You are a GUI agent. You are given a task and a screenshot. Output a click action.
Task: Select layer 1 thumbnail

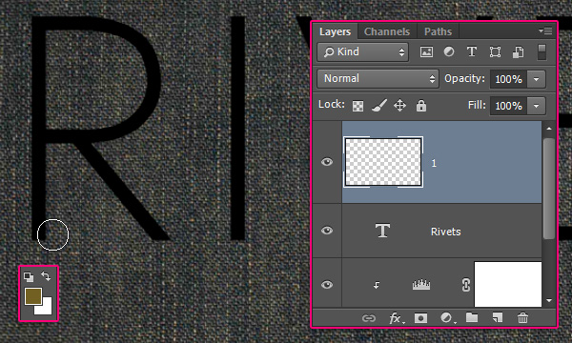(383, 162)
